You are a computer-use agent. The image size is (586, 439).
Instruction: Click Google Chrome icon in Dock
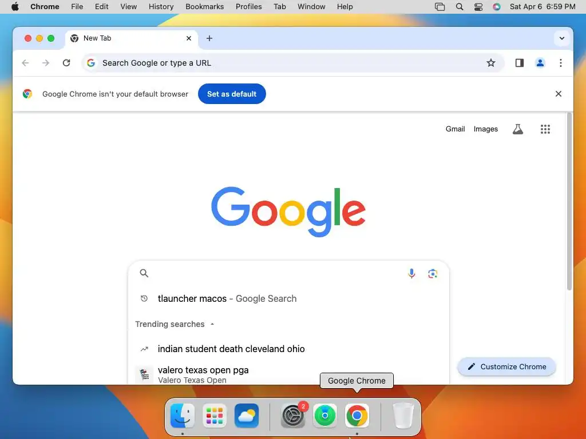pos(357,416)
